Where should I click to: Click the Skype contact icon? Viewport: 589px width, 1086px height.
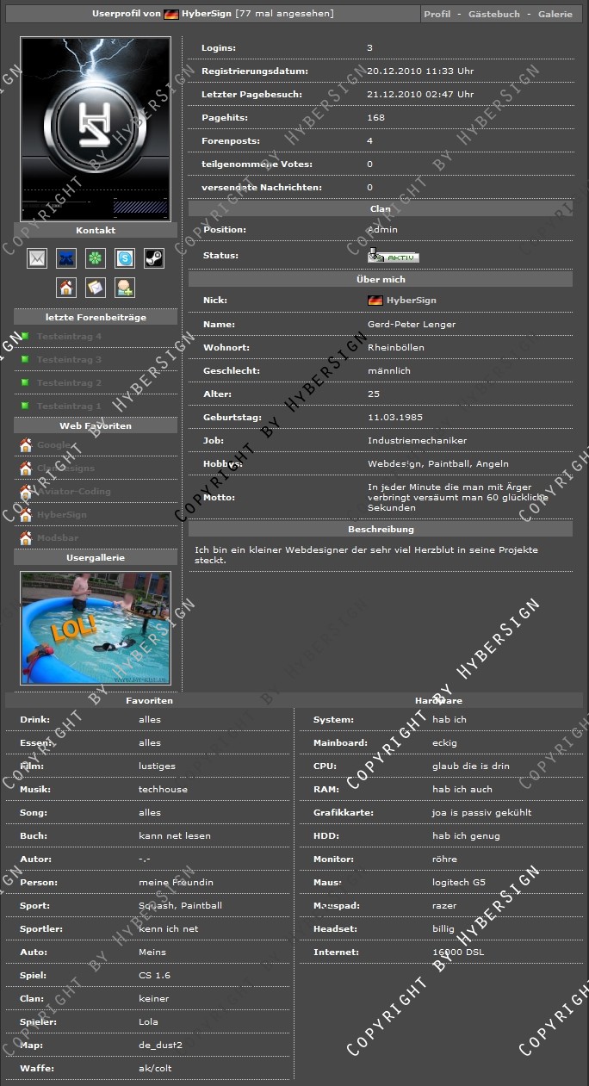pos(125,258)
